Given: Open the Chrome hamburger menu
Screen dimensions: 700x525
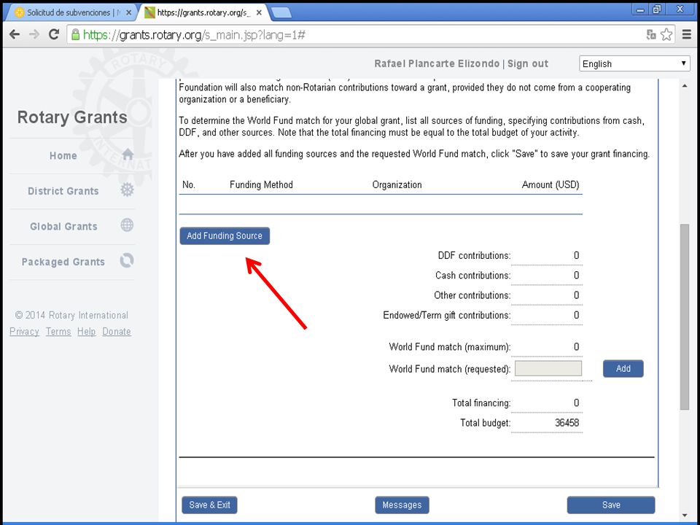Looking at the screenshot, I should pyautogui.click(x=687, y=34).
